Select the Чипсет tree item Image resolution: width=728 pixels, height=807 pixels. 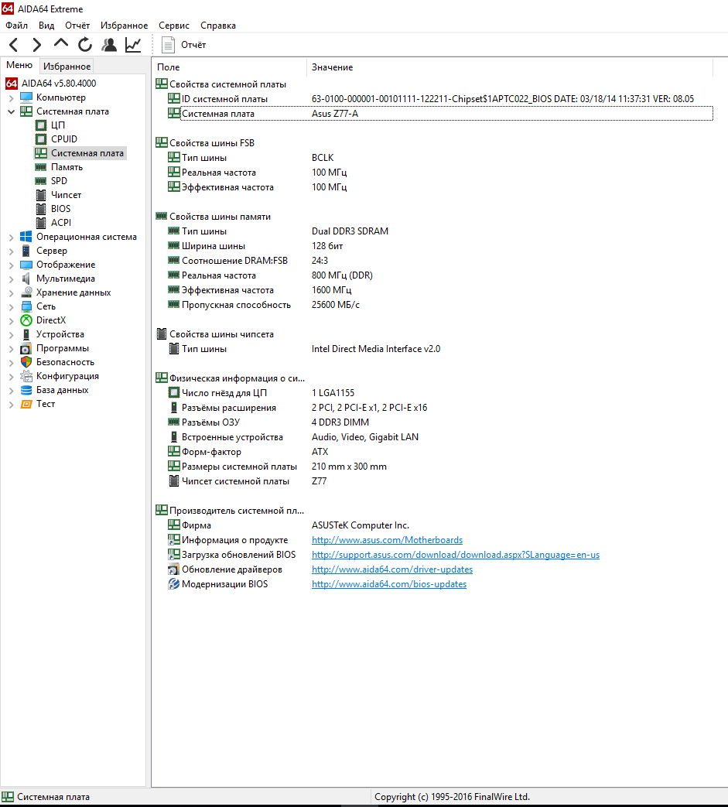click(66, 195)
